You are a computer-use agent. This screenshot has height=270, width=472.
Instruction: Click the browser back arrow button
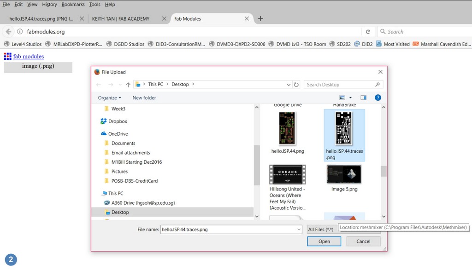tap(8, 32)
